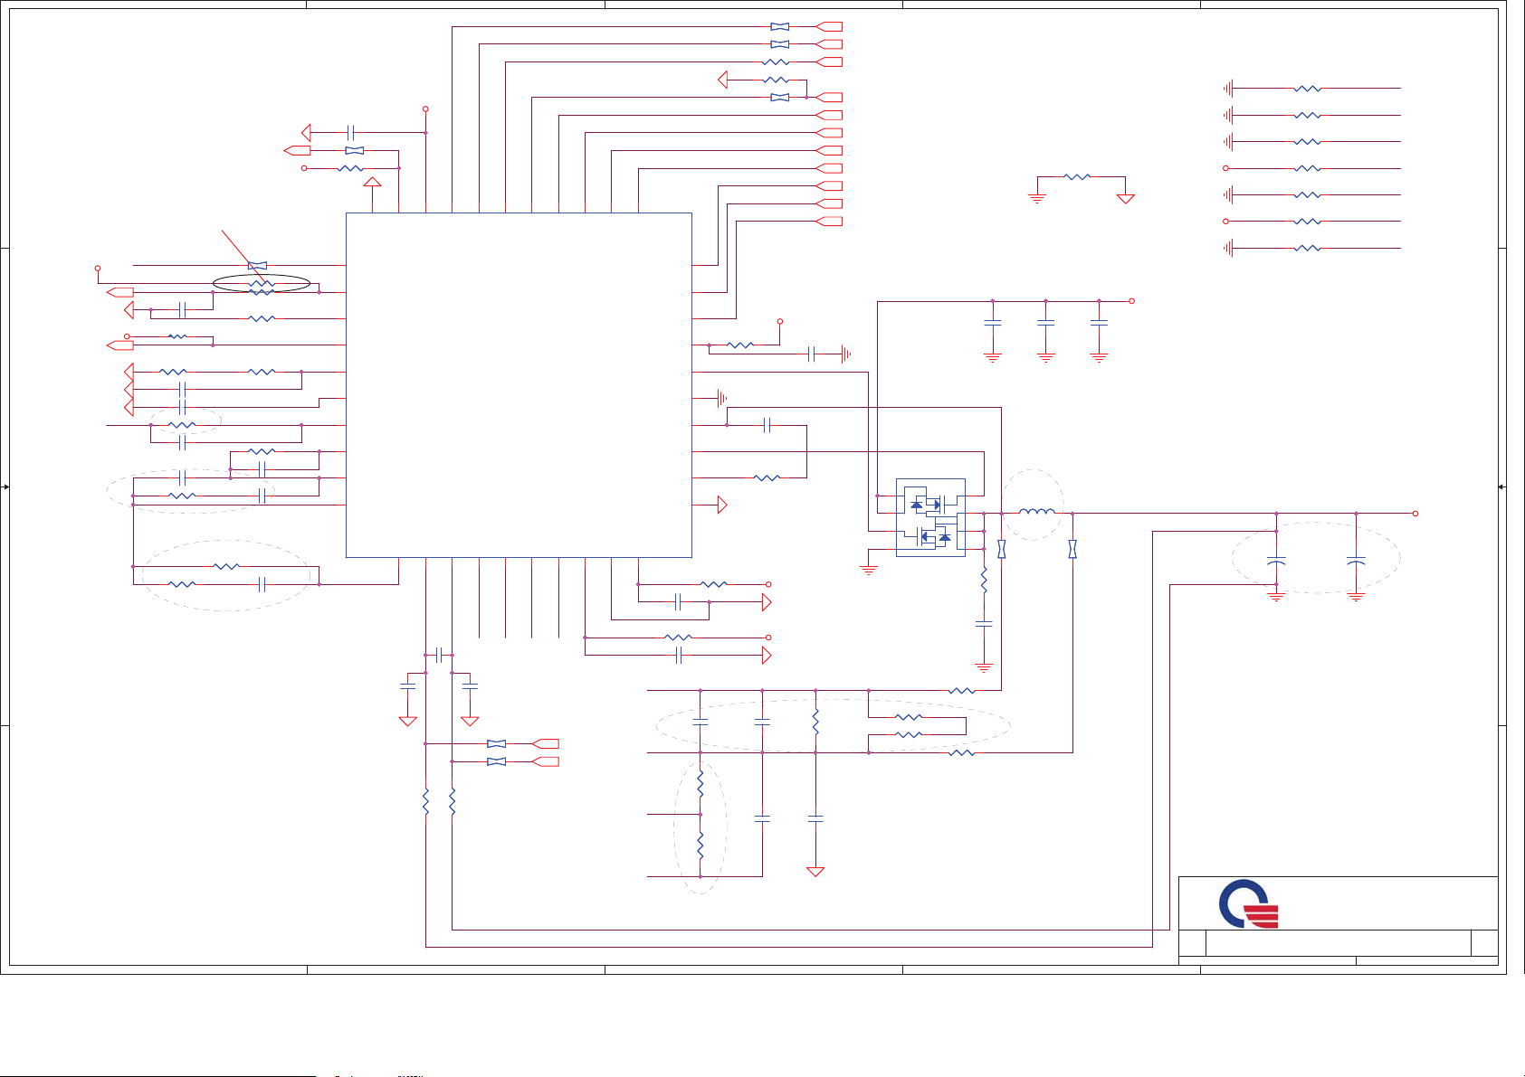This screenshot has height=1077, width=1525.
Task: Click the standalone resistor between two ground symbols
Action: 1077,177
